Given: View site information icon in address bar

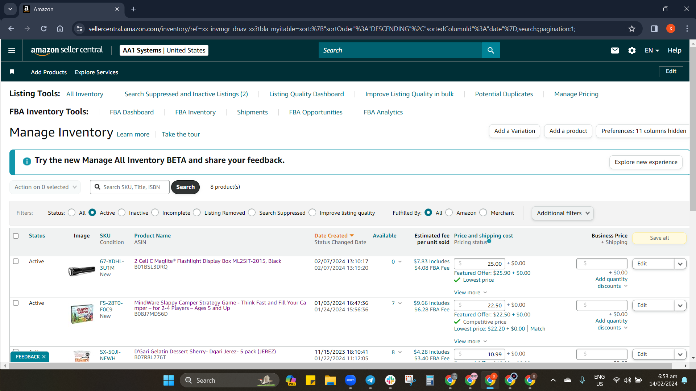Looking at the screenshot, I should pos(79,29).
